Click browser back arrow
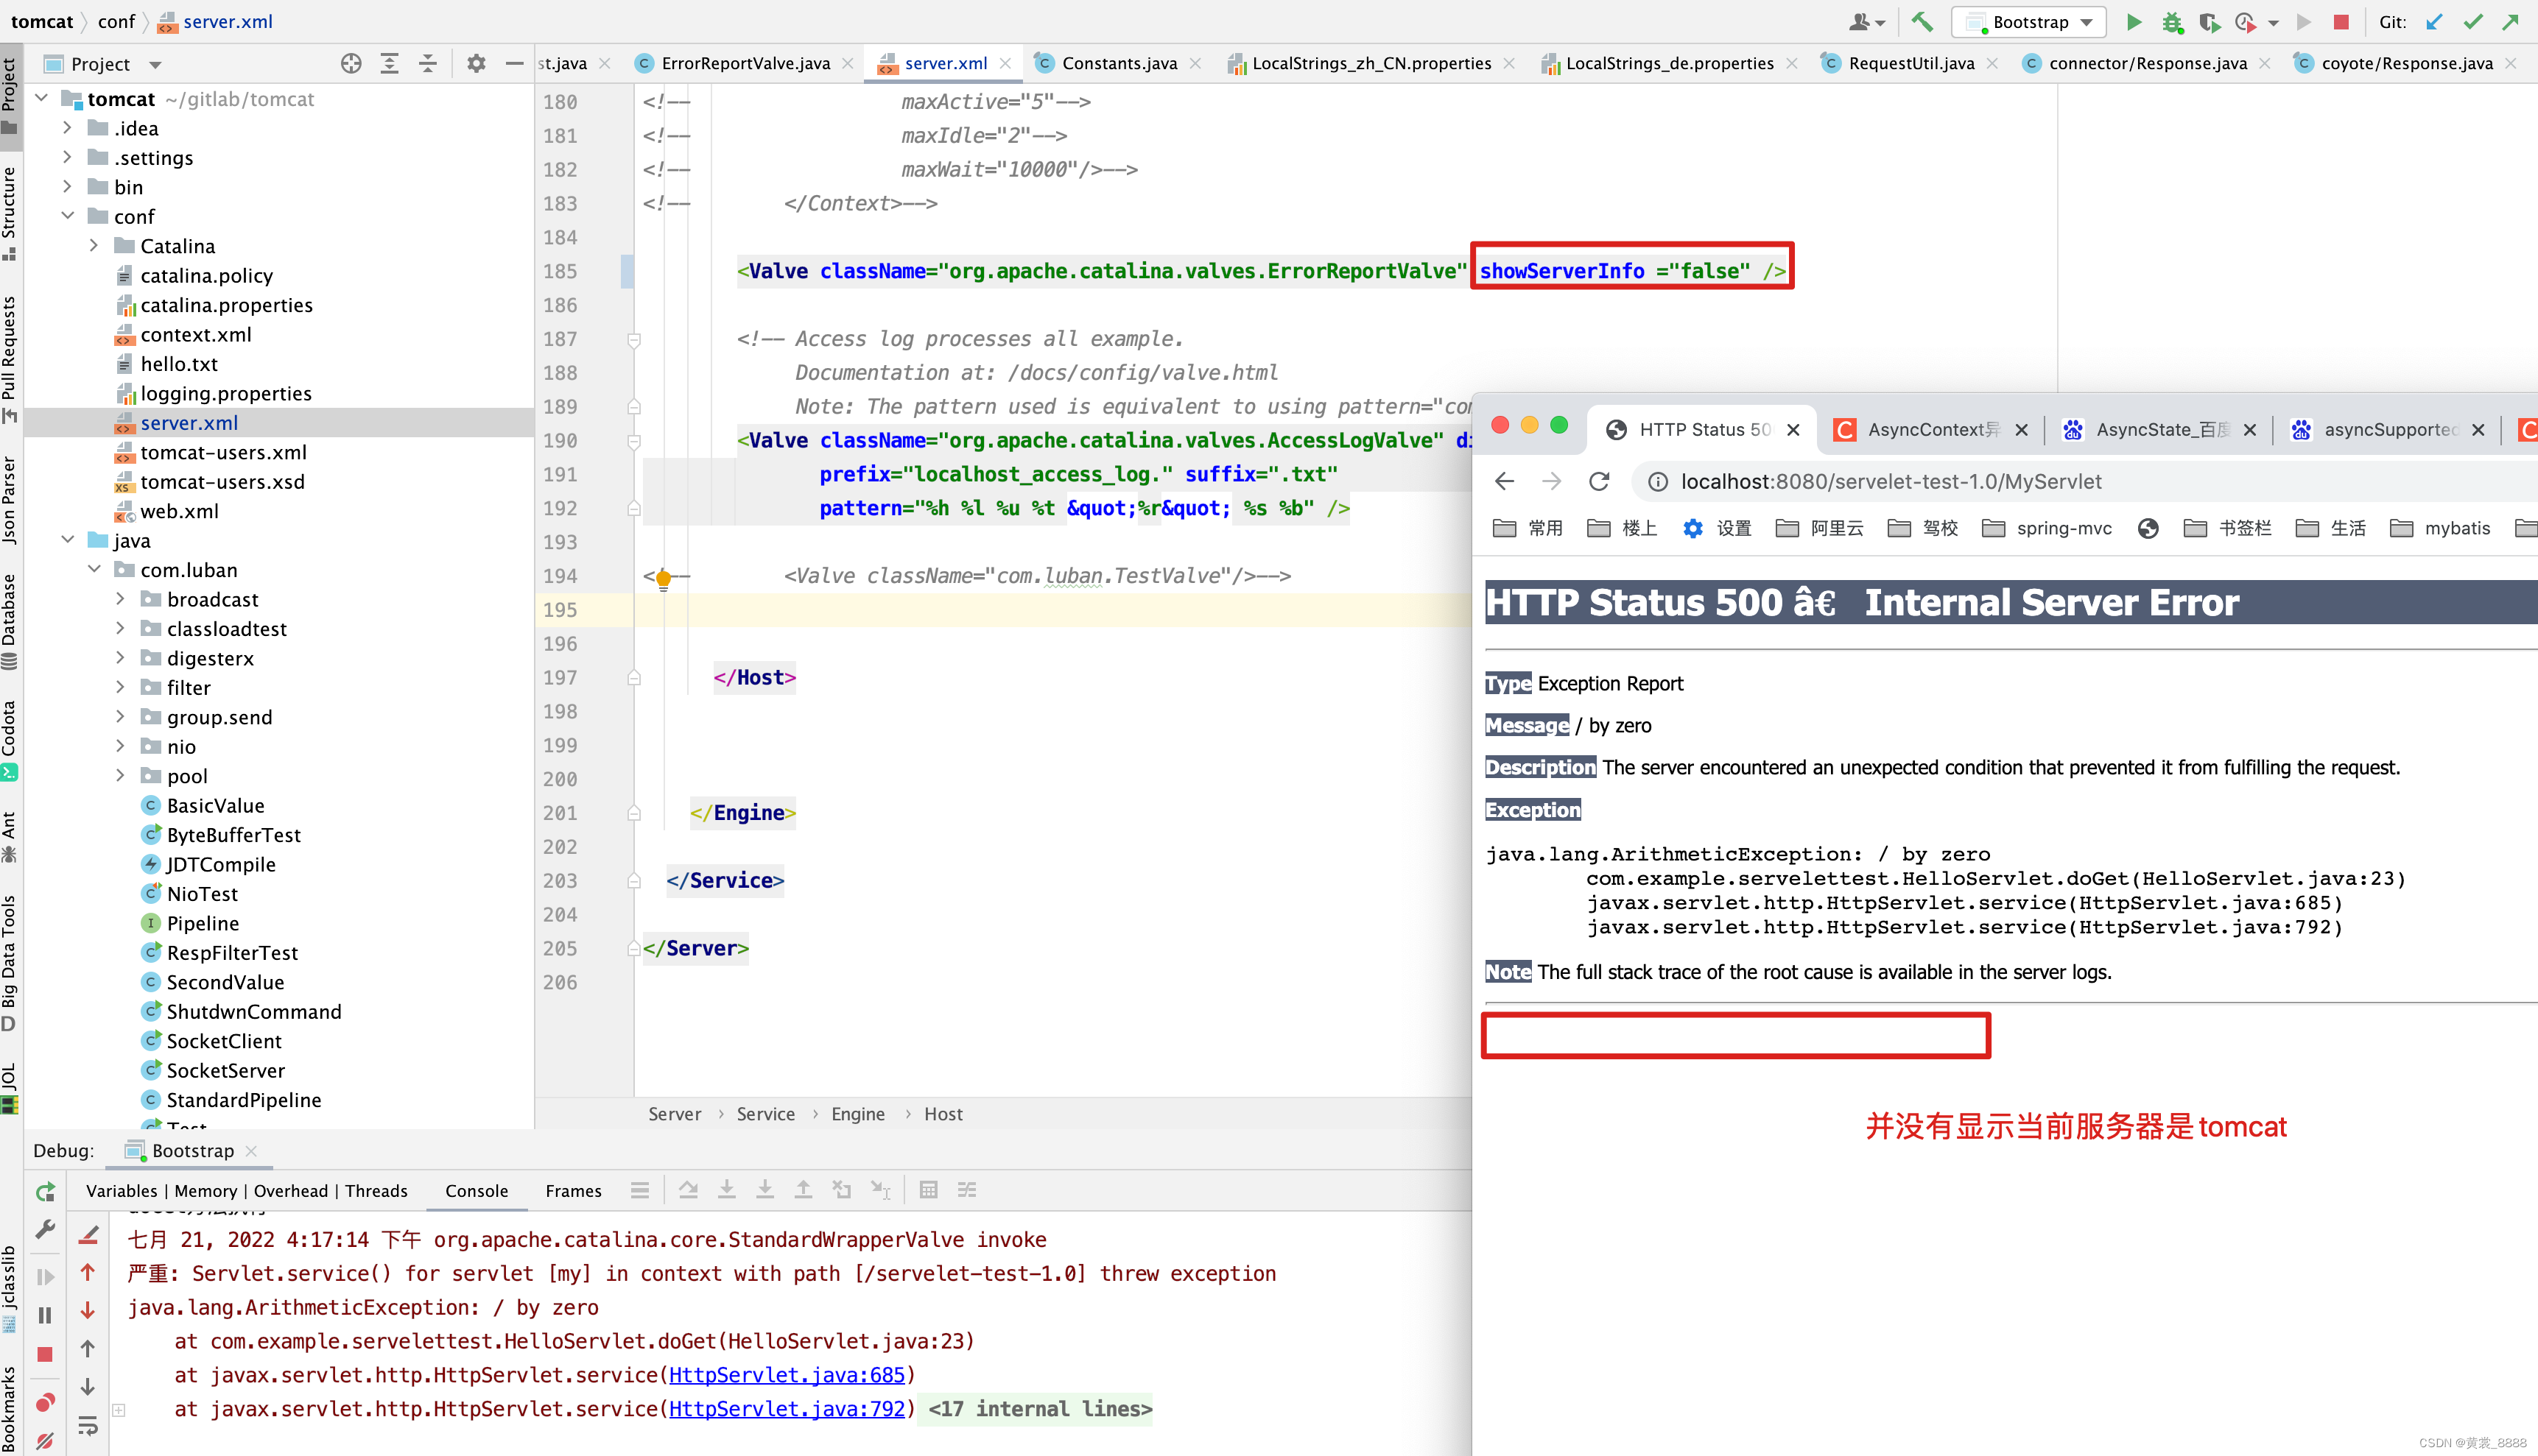Viewport: 2538px width, 1456px height. click(1505, 482)
